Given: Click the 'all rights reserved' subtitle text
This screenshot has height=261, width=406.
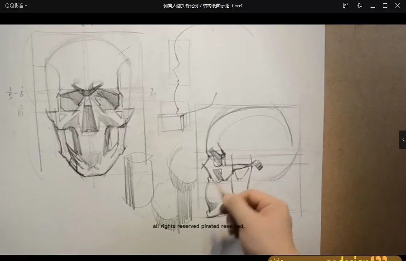Looking at the screenshot, I should [198, 226].
